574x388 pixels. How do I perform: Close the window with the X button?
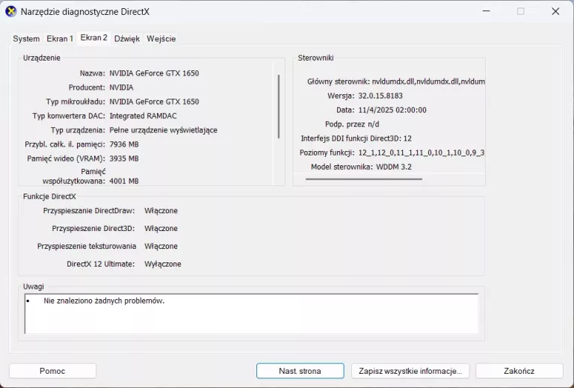point(555,11)
